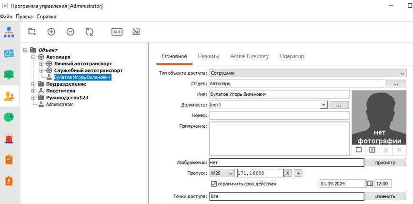Image resolution: width=413 pixels, height=204 pixels.
Task: Click the plus circle add icon
Action: click(51, 32)
